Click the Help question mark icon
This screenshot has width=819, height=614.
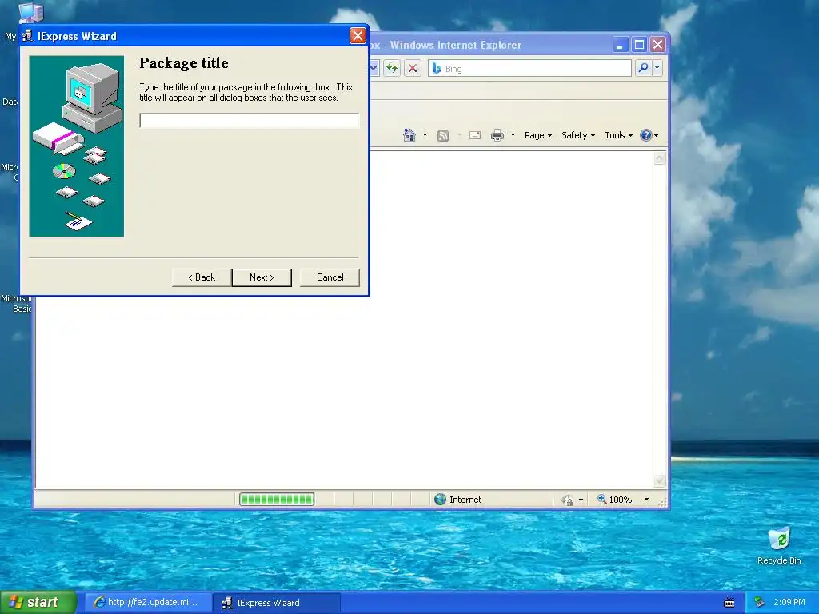[x=646, y=135]
